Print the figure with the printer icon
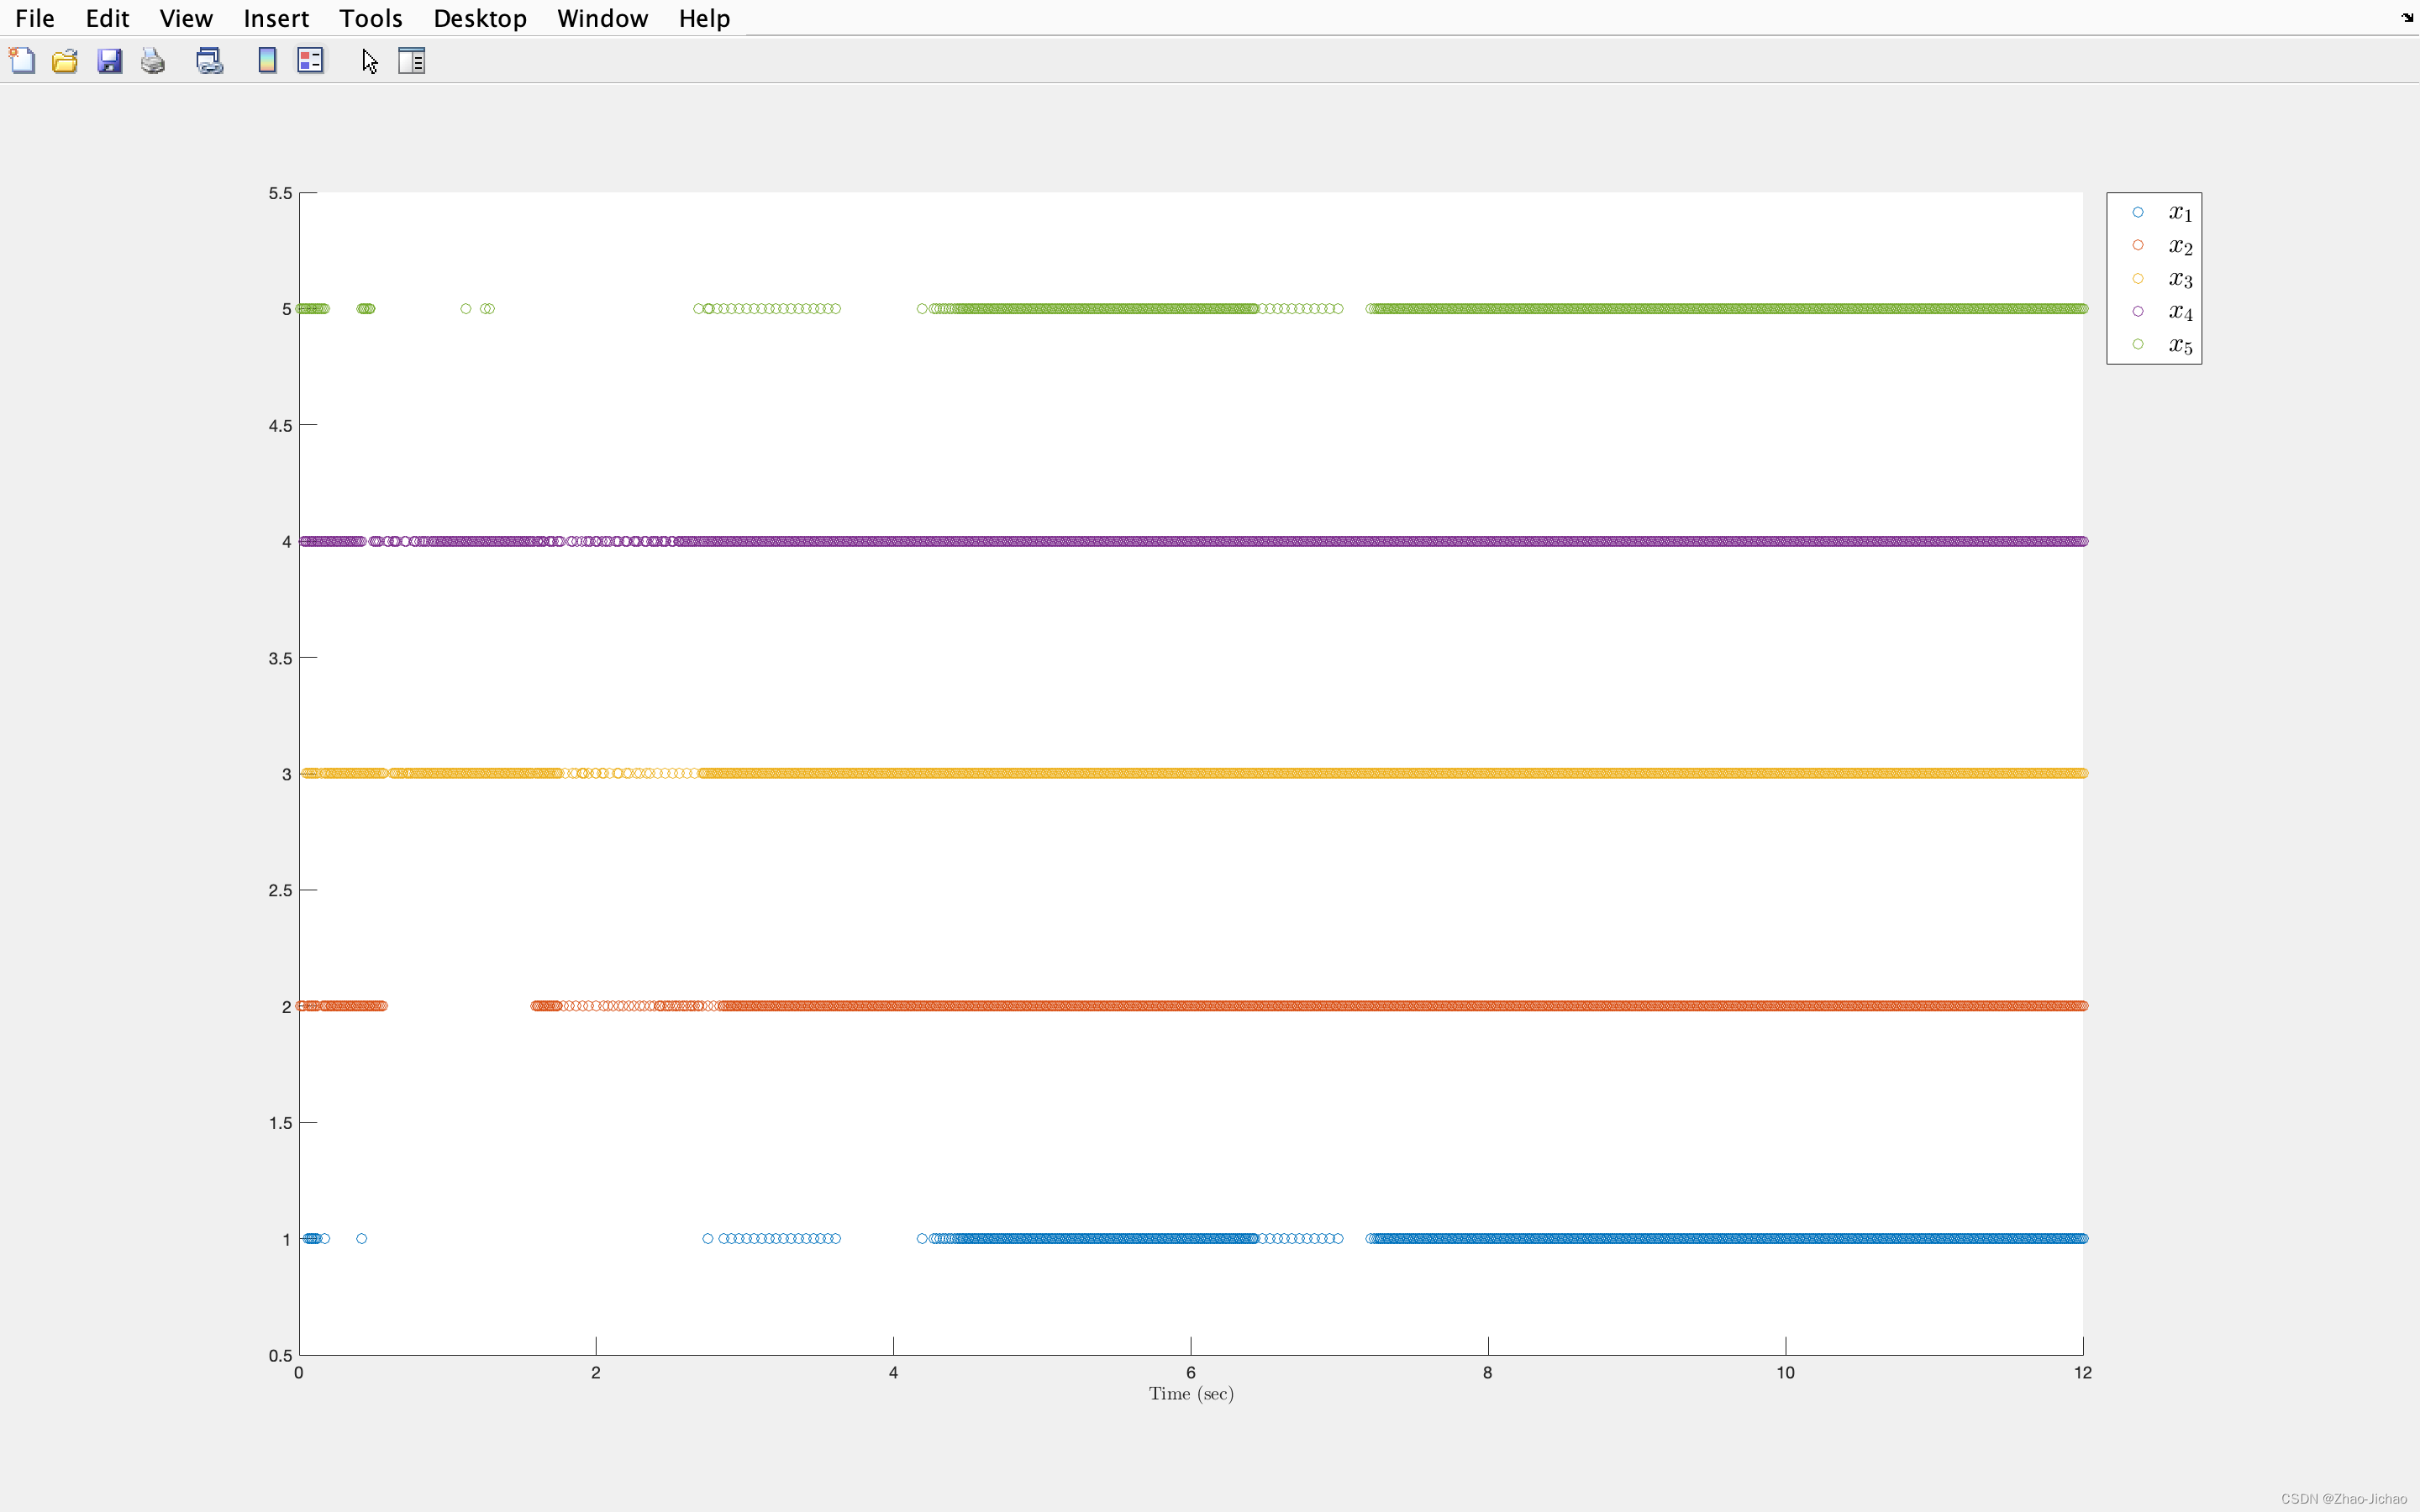This screenshot has height=1512, width=2420. tap(152, 61)
